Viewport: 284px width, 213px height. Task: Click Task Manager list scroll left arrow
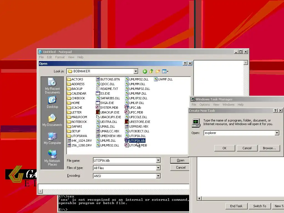(199, 198)
